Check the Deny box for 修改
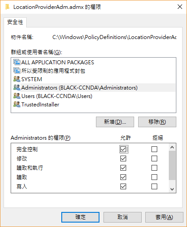Viewport: 187px width, 227px height. click(154, 159)
